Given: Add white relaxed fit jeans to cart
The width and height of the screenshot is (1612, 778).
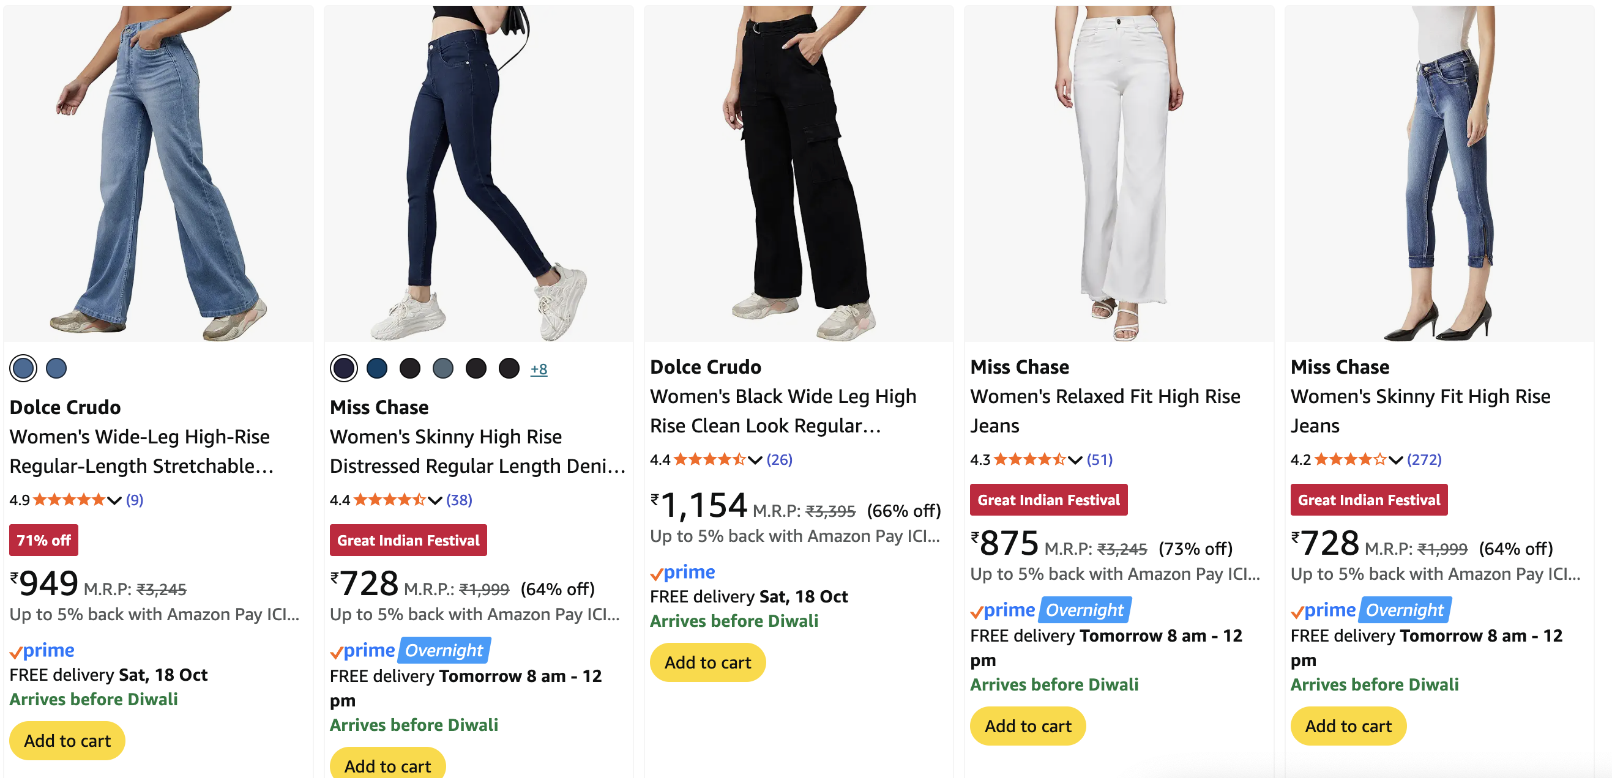Looking at the screenshot, I should (x=1028, y=725).
